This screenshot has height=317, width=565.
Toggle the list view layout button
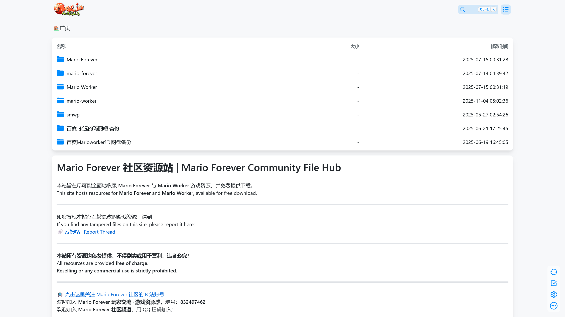[x=506, y=9]
